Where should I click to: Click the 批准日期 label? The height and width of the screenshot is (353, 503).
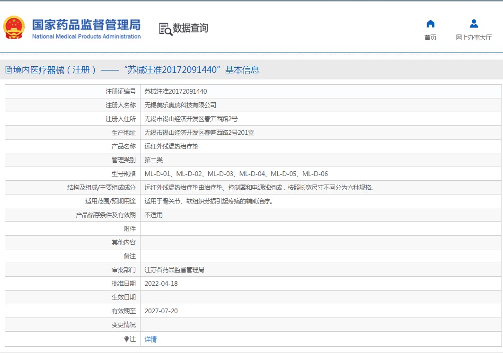(x=124, y=284)
